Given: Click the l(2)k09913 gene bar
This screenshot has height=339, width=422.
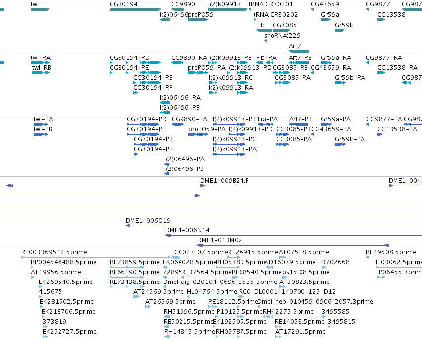Looking at the screenshot, I should 228,9.
